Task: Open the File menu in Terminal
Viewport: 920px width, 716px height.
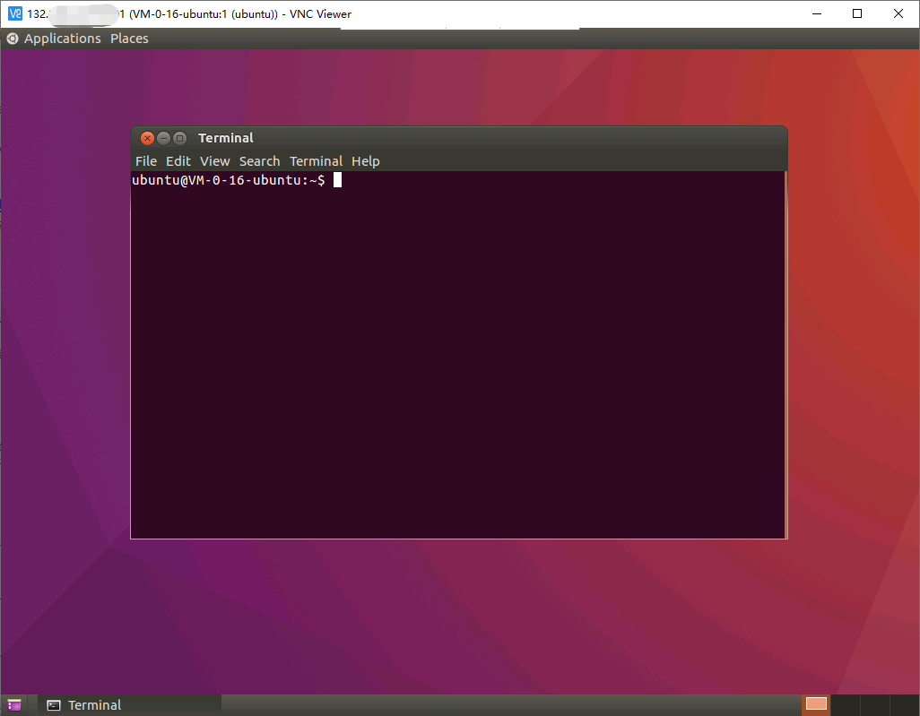Action: pos(145,161)
